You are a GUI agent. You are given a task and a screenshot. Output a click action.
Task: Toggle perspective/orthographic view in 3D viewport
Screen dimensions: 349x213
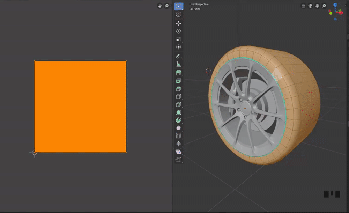[303, 6]
